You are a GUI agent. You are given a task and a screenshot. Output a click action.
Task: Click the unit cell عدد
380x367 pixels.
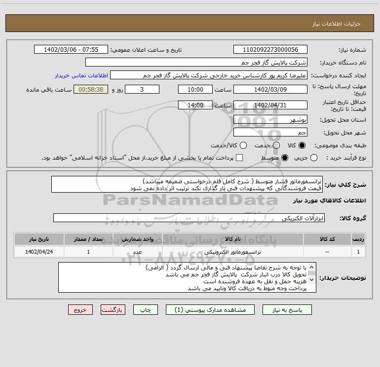tap(137, 252)
